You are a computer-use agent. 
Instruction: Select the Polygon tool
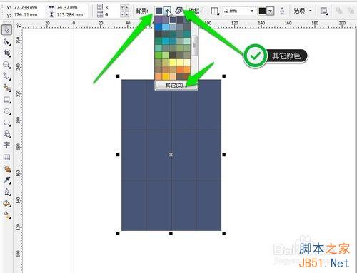[7, 123]
